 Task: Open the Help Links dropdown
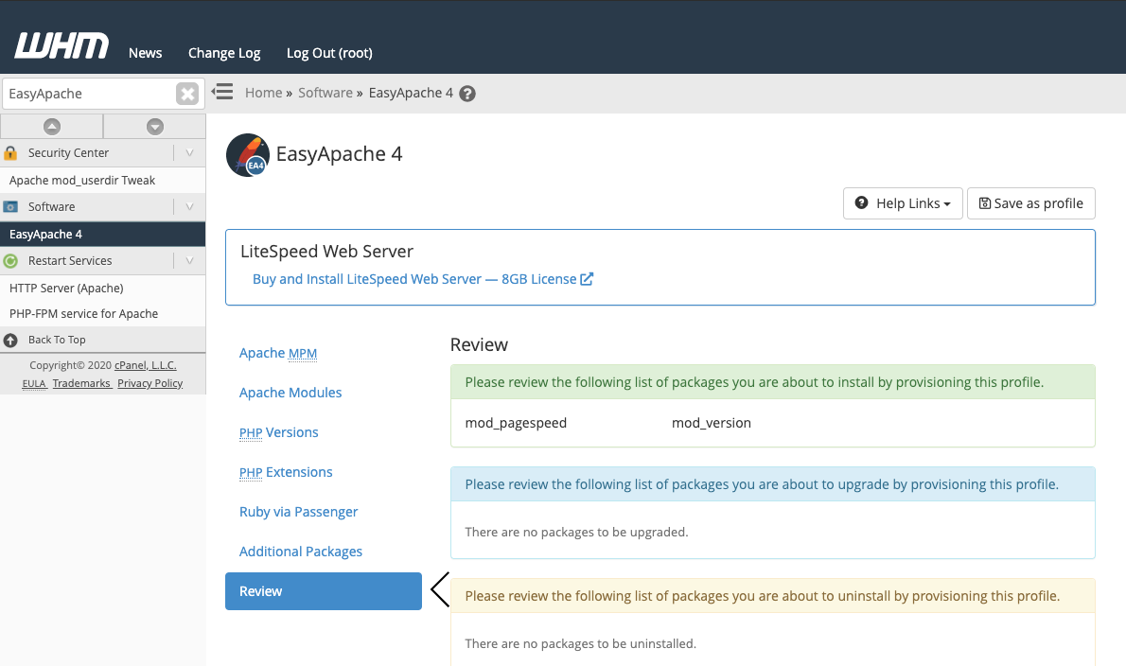coord(903,203)
